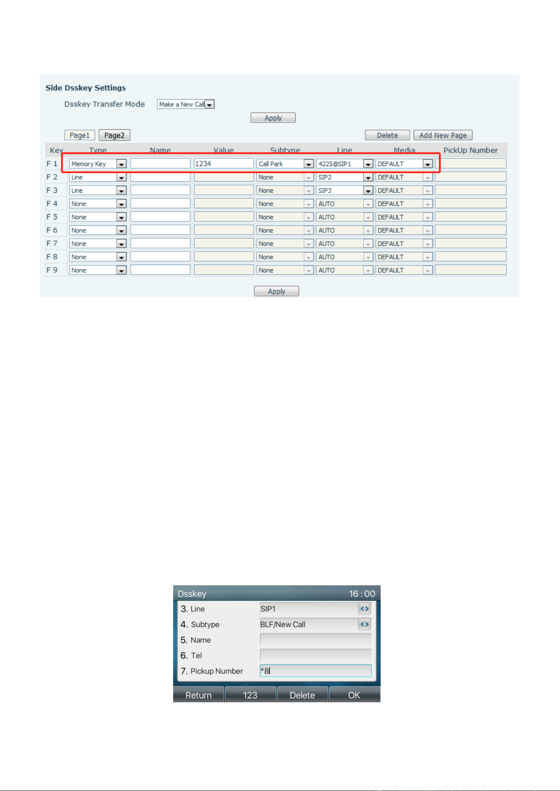Click the bottom Apply button below the key table
This screenshot has height=791, width=560.
pos(276,291)
